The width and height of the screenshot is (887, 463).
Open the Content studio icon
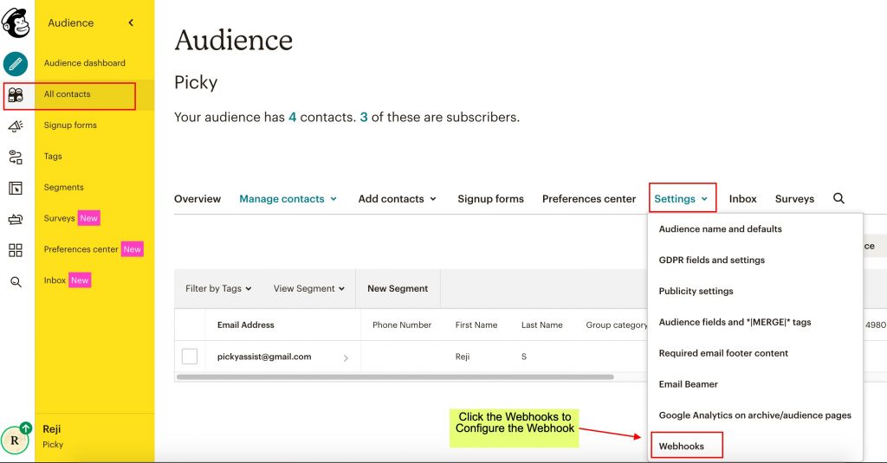tap(16, 219)
